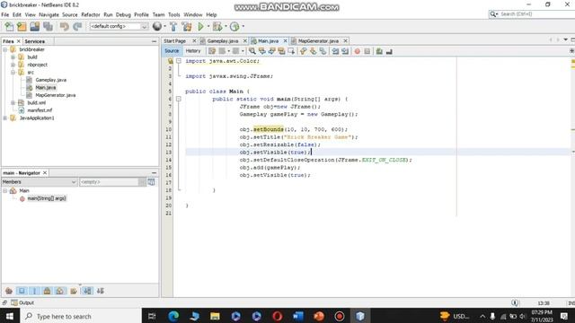This screenshot has width=575, height=323.
Task: Click the New Project toolbar icon
Action: tap(22, 26)
